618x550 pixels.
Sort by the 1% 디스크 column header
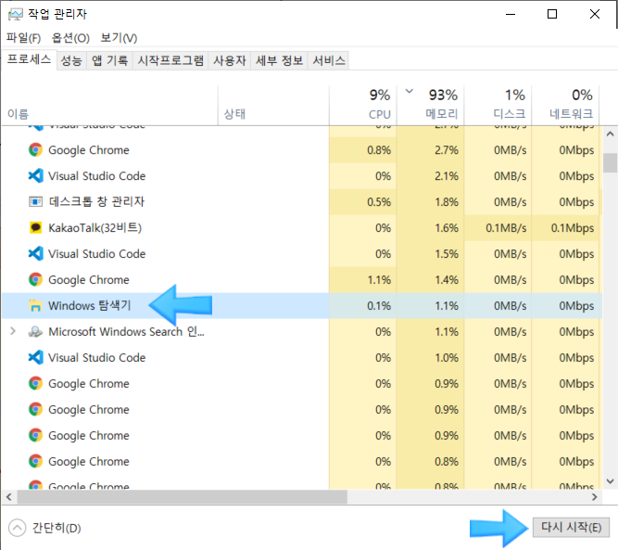498,106
